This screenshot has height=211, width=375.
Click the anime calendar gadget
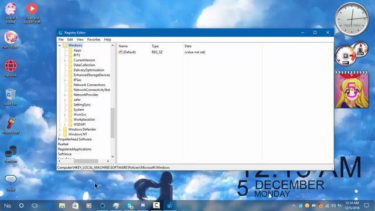352,89
